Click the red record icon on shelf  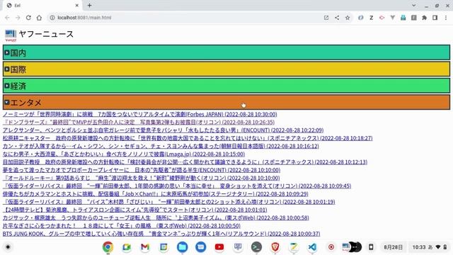[331, 247]
